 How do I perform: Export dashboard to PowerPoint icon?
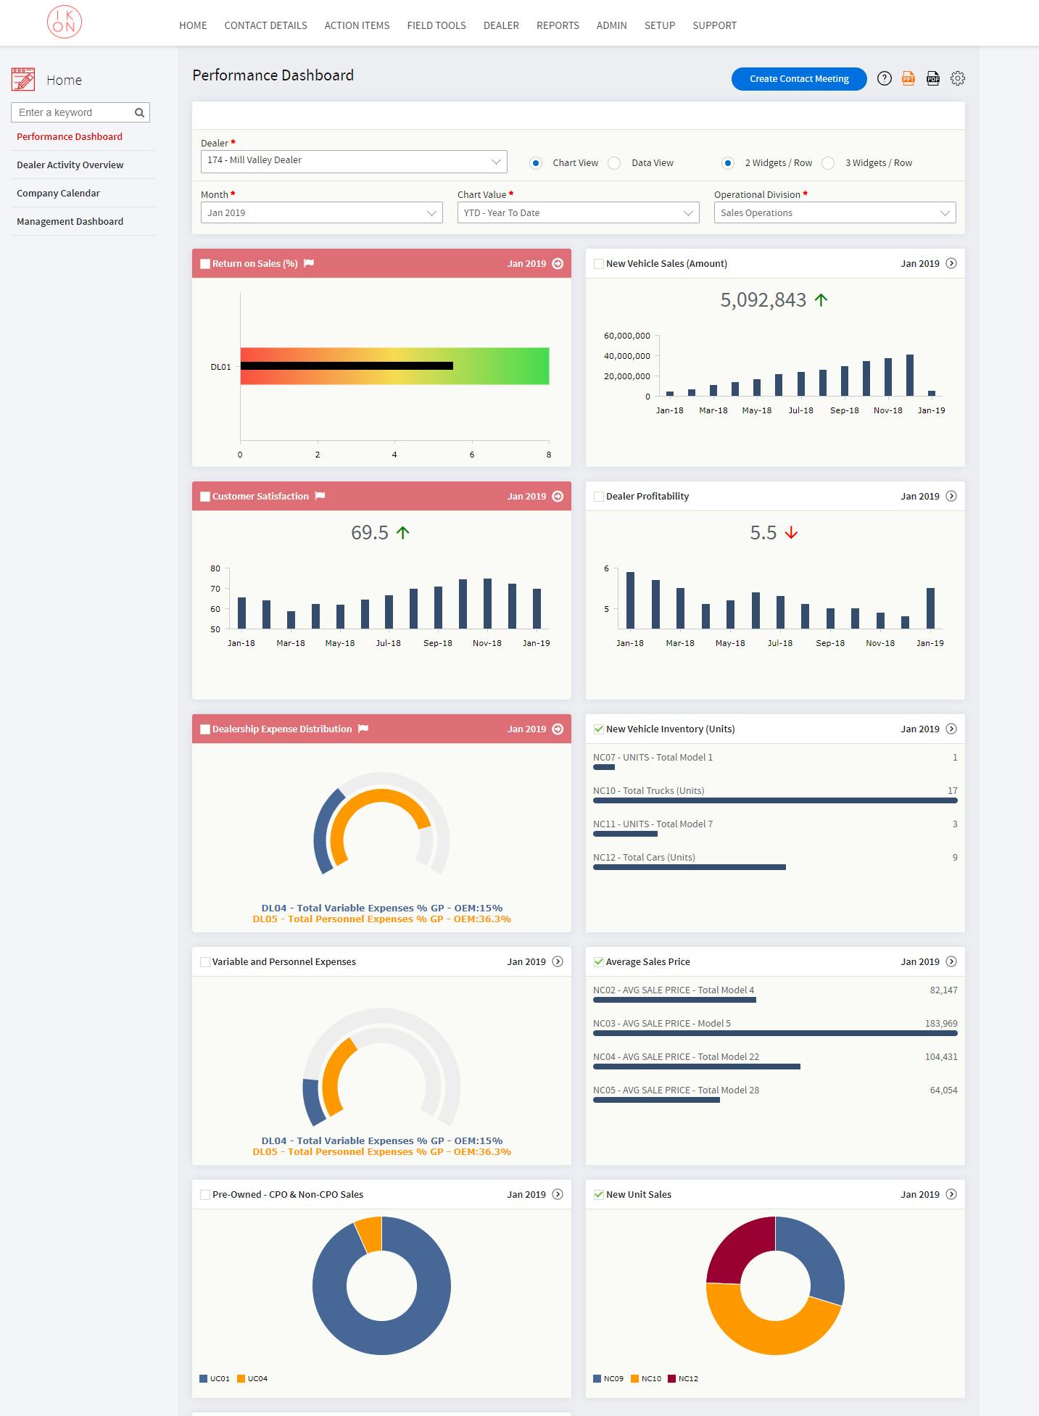click(x=908, y=78)
